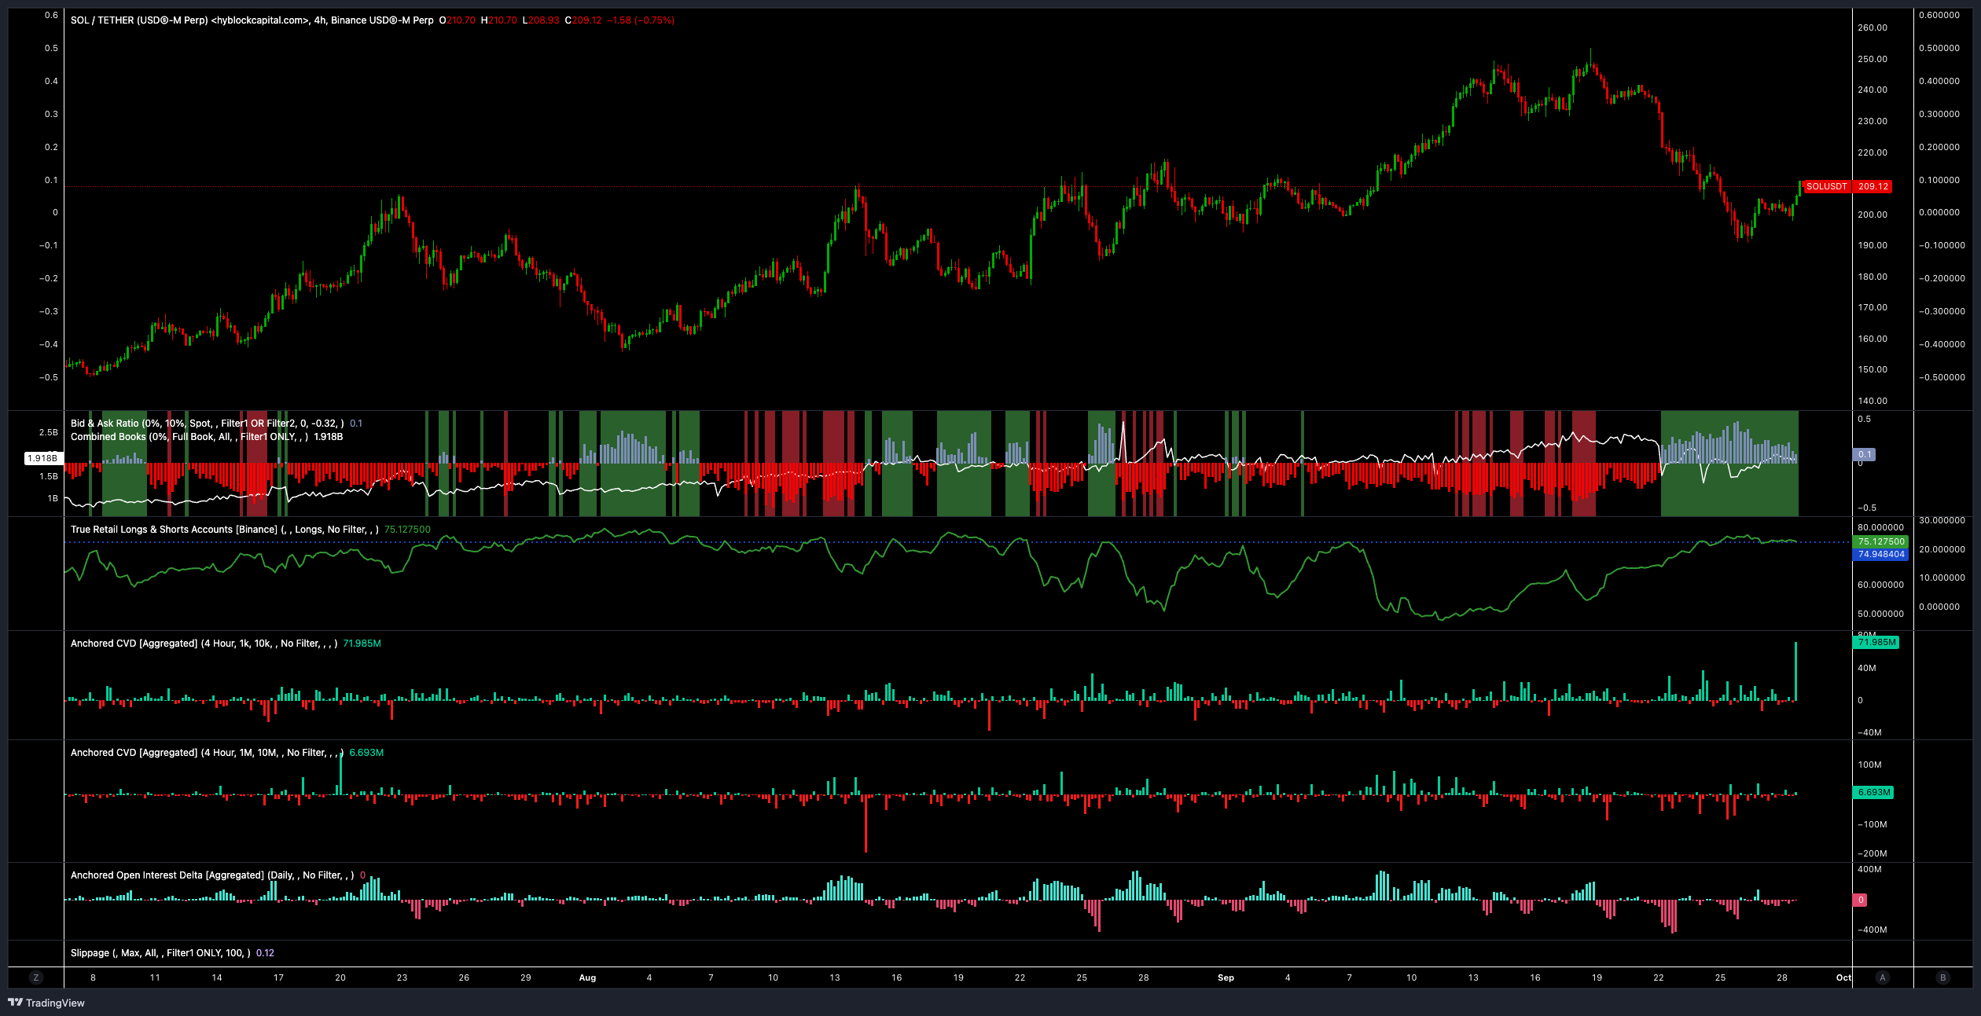This screenshot has width=1981, height=1016.
Task: Click the green 71.985M CVD value tag
Action: 1876,642
